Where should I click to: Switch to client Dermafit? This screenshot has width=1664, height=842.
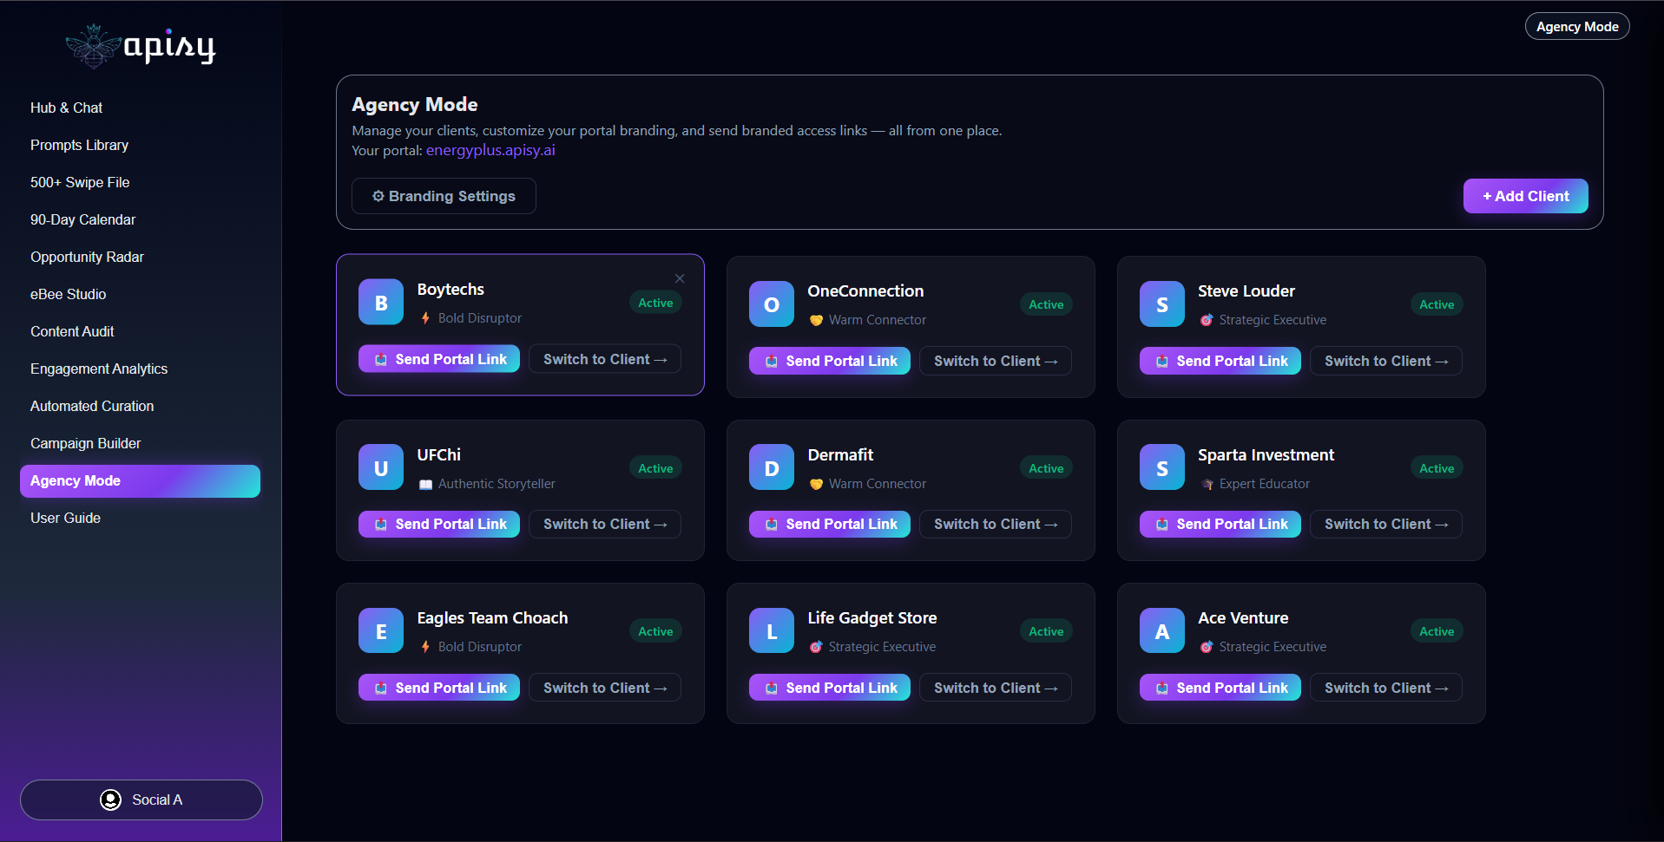click(x=996, y=524)
